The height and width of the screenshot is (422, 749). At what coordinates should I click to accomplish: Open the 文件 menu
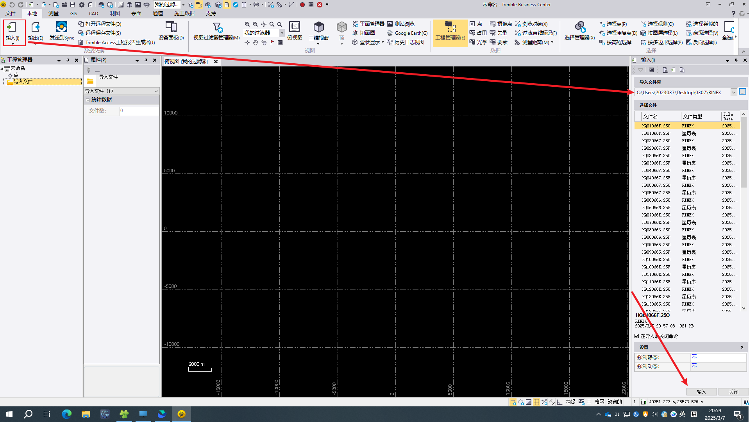coord(11,13)
